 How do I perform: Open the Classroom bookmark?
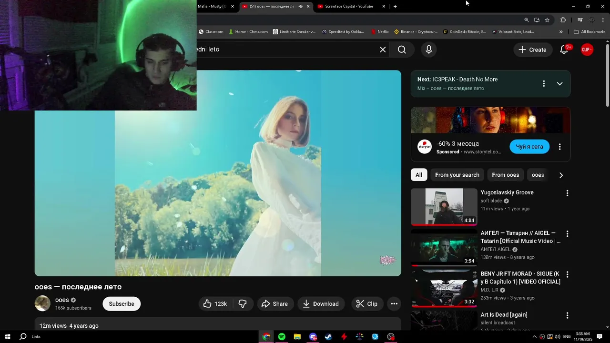(x=211, y=32)
